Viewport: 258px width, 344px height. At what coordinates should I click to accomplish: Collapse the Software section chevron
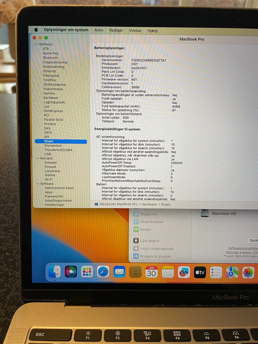click(x=38, y=184)
